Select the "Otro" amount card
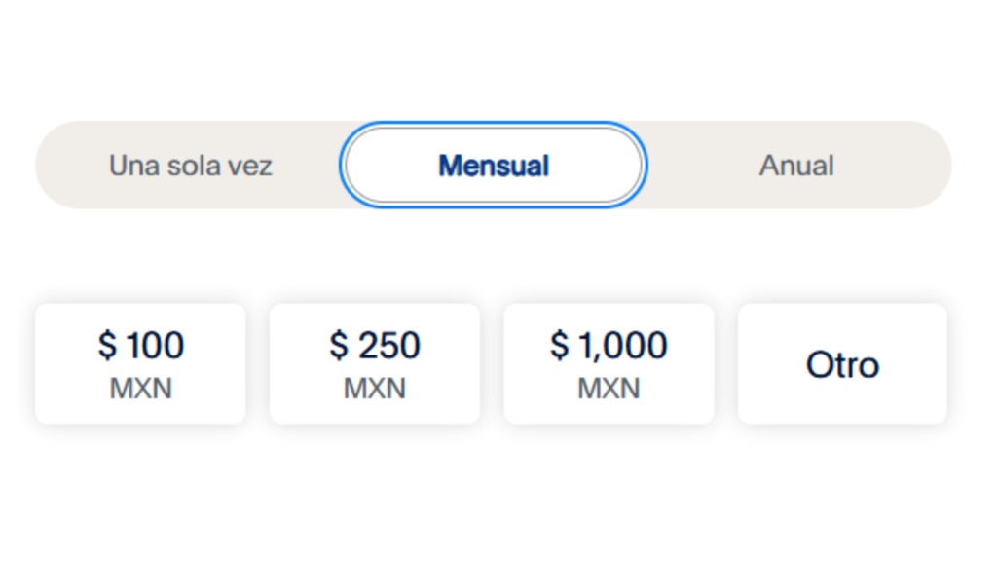This screenshot has height=561, width=997. click(x=842, y=364)
